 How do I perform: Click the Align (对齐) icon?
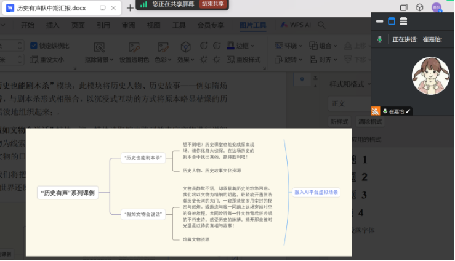coord(311,60)
